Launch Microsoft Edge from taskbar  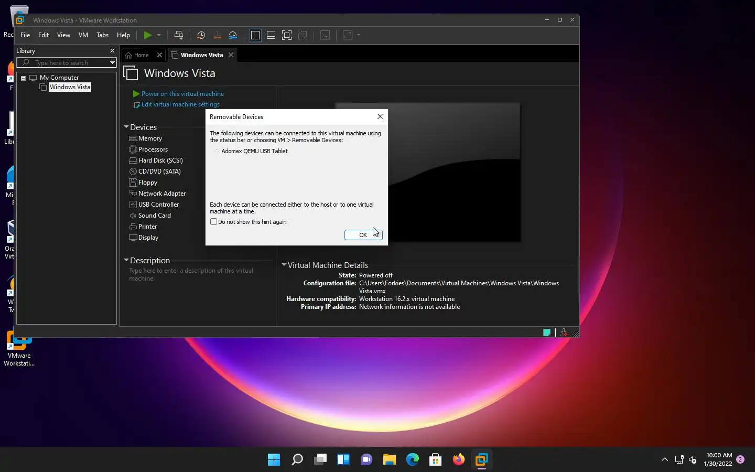[x=413, y=460]
